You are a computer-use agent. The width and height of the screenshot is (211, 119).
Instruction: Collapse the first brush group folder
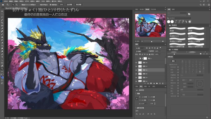coord(168,25)
